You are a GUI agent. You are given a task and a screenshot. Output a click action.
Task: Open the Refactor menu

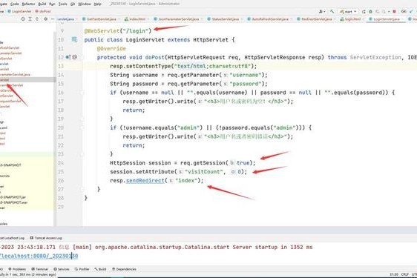coord(28,4)
